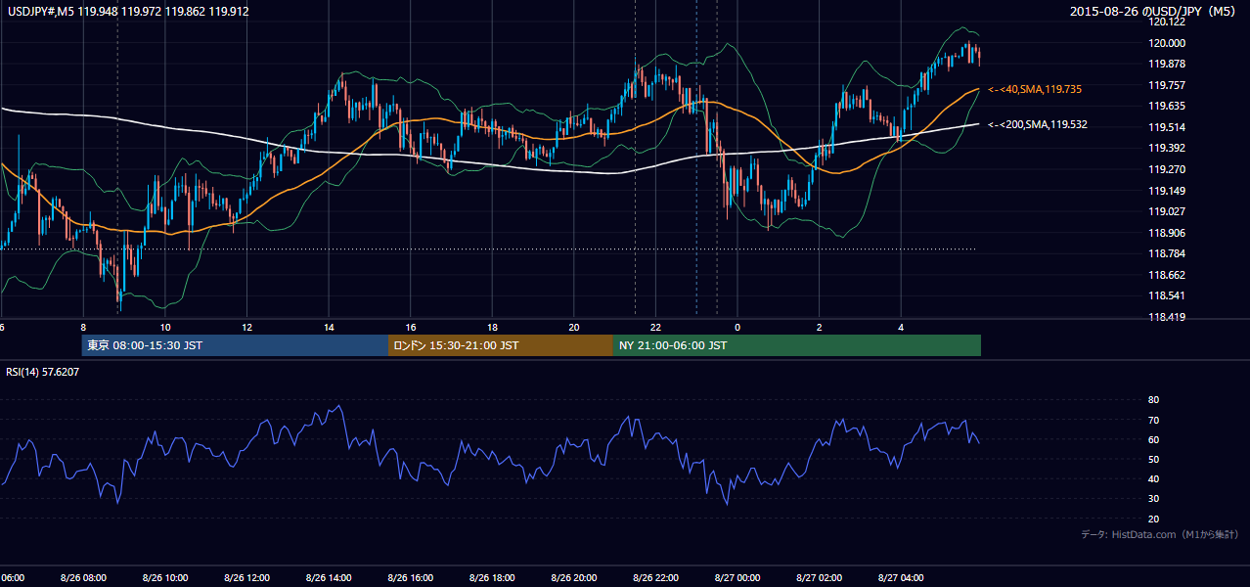1250x587 pixels.
Task: Select the 東京 08:00-15:30 JST session bar
Action: point(235,345)
